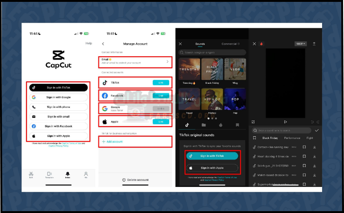Click the Search songs or singers field
344x213 pixels.
(x=212, y=53)
